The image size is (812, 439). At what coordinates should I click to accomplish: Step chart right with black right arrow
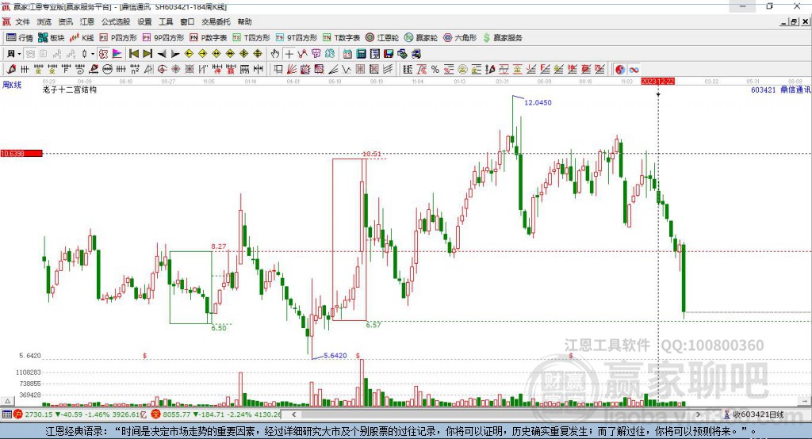pyautogui.click(x=175, y=54)
